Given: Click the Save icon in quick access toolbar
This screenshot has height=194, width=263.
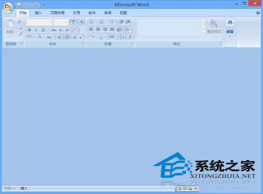Looking at the screenshot, I should point(19,5).
